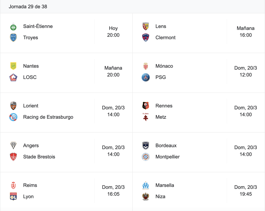Click the Montpellier club logo

click(146, 157)
